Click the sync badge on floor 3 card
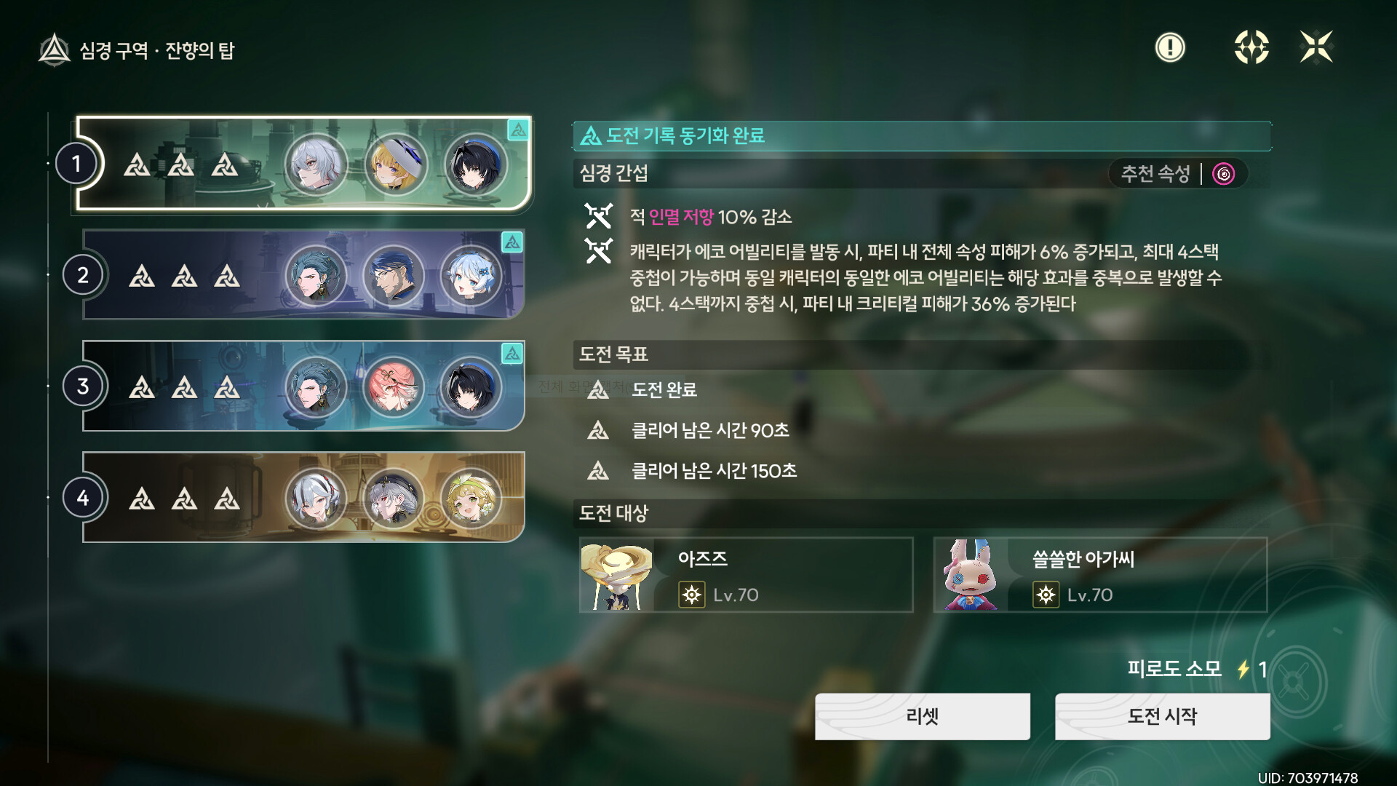This screenshot has width=1397, height=786. [x=512, y=354]
